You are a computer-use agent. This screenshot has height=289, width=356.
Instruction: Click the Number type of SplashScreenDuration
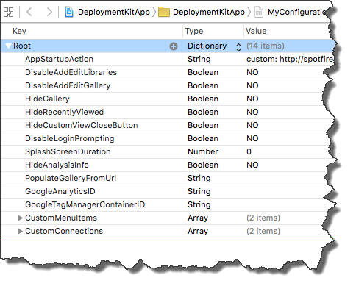(x=203, y=151)
